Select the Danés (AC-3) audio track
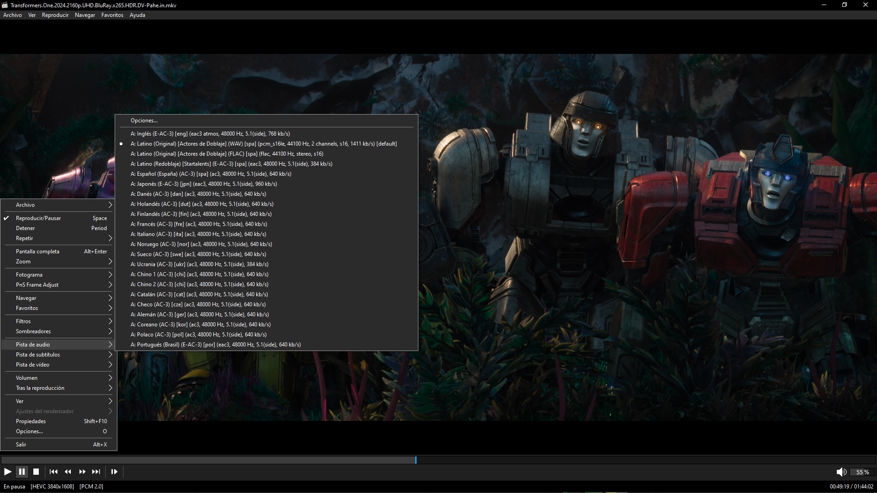The height and width of the screenshot is (493, 877). [x=266, y=194]
